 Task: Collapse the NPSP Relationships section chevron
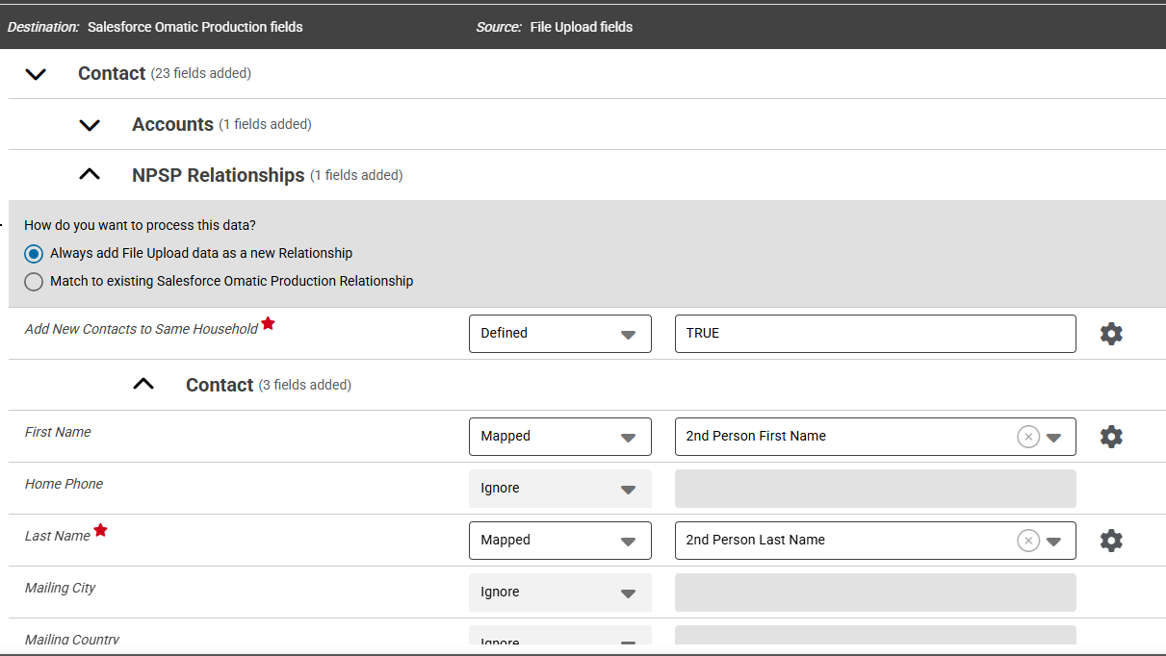point(90,175)
